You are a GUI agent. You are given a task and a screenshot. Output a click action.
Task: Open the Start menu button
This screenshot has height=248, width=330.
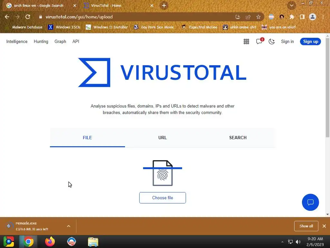pos(9,242)
